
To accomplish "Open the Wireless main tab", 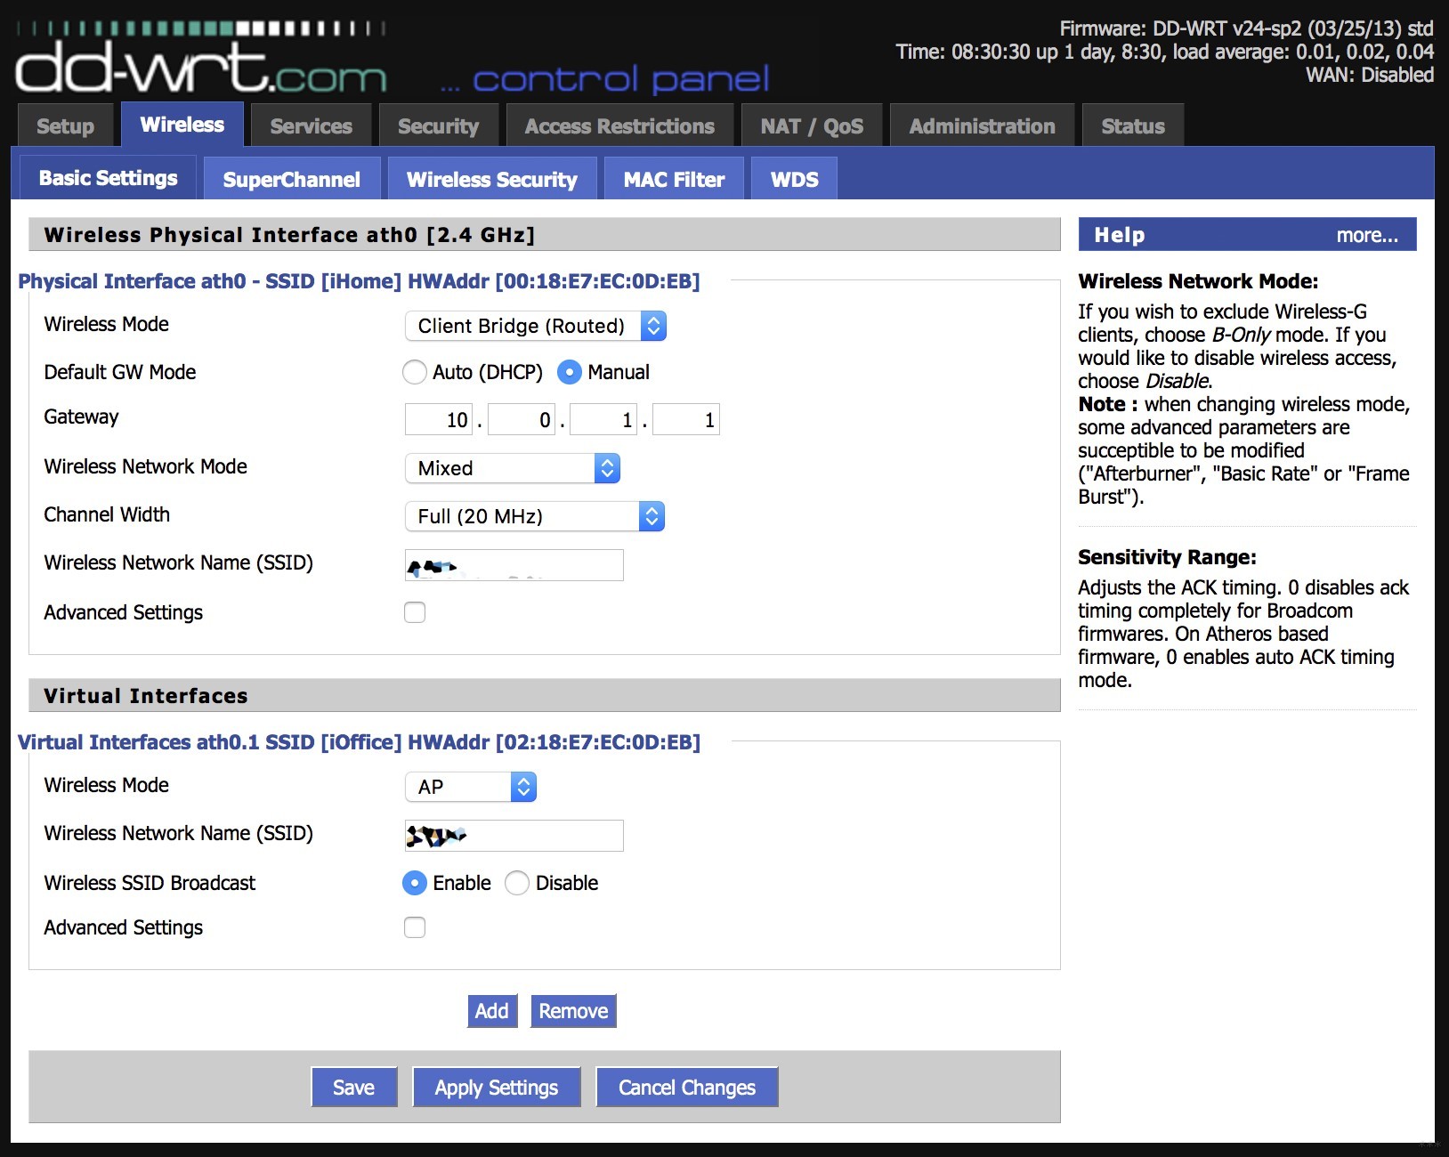I will 182,125.
